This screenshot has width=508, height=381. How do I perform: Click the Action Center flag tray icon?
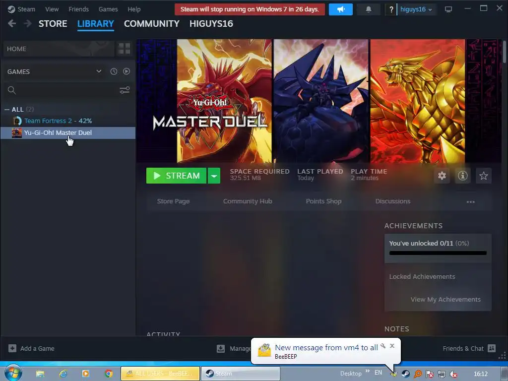[x=430, y=374]
